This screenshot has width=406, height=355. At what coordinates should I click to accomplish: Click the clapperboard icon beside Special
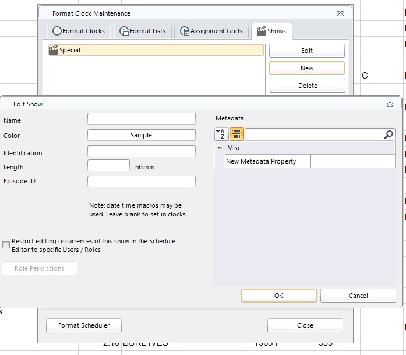click(x=54, y=51)
